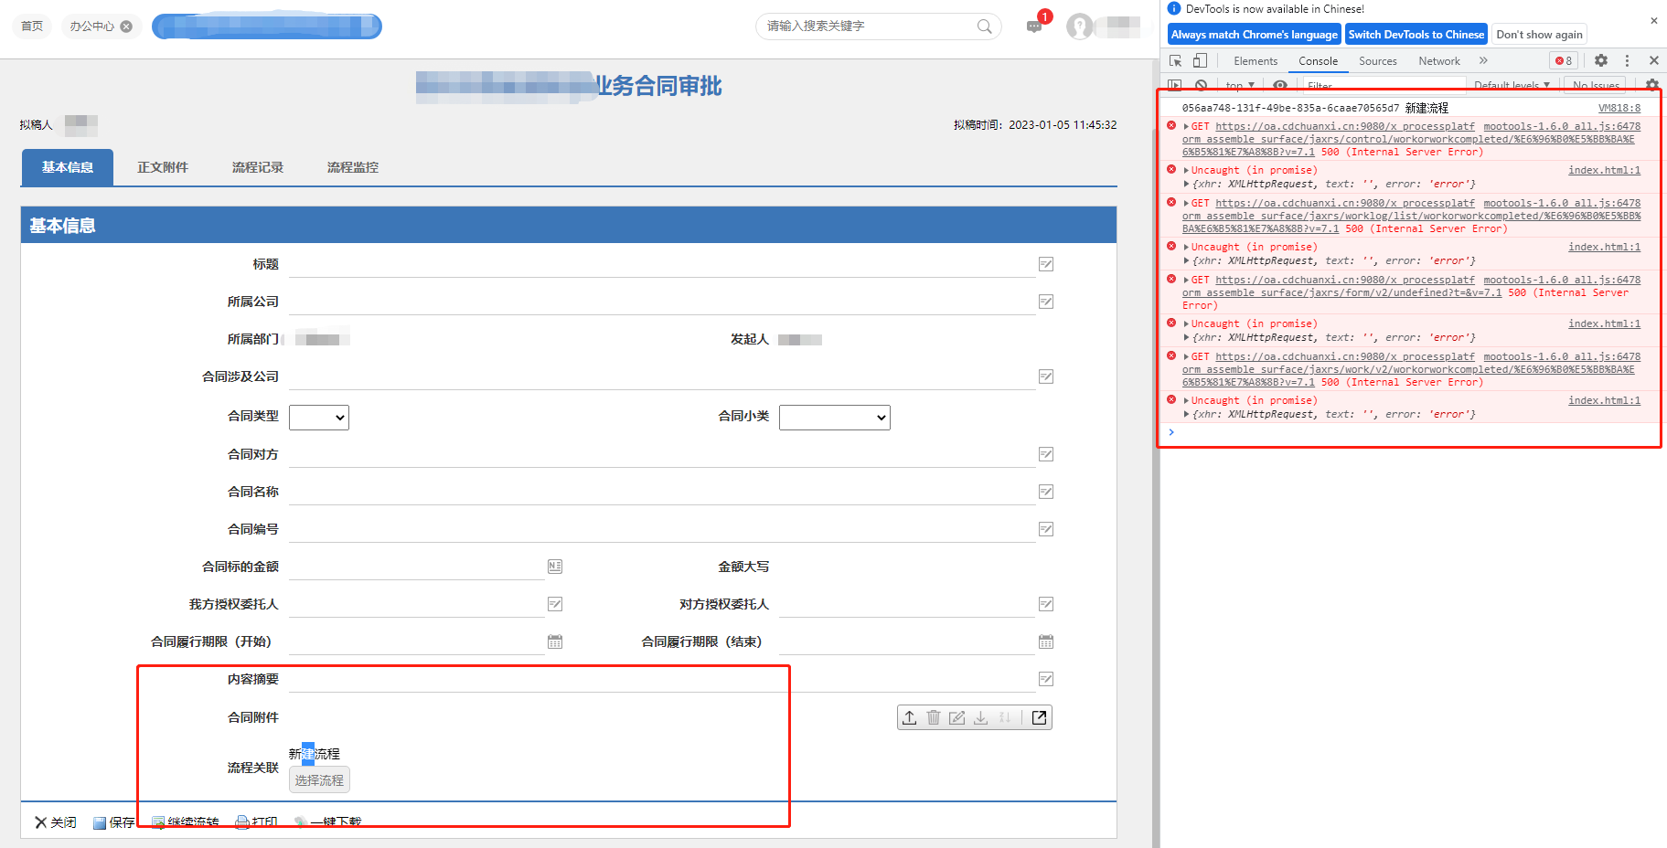Expand the first GET workorworkcompleted error entry
This screenshot has width=1667, height=848.
coord(1186,127)
